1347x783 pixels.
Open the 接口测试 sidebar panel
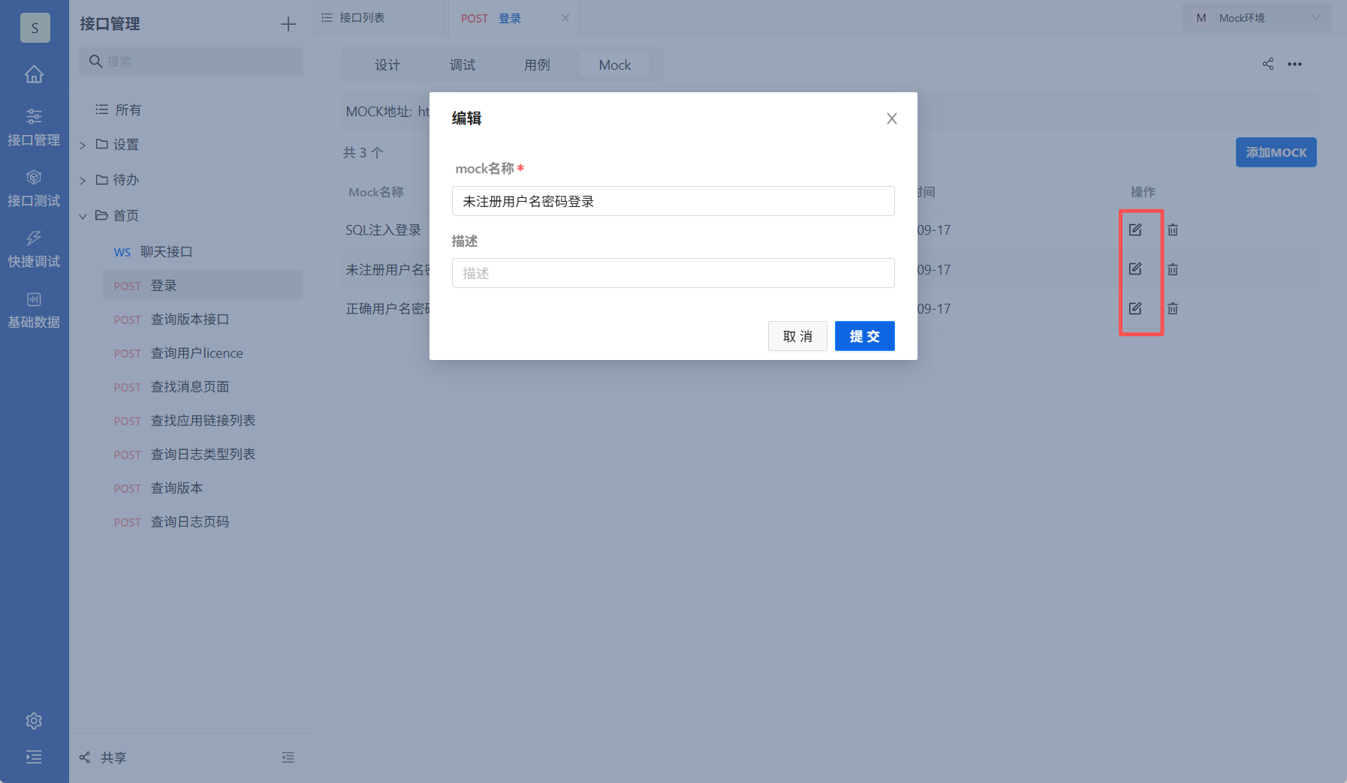click(34, 186)
